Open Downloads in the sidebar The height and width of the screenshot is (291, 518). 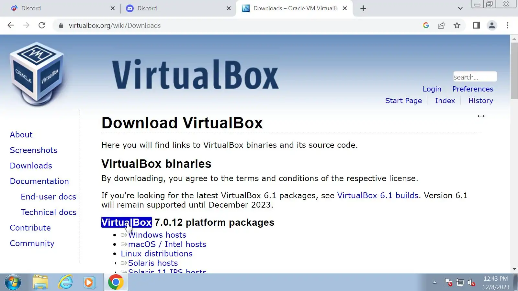pyautogui.click(x=31, y=166)
